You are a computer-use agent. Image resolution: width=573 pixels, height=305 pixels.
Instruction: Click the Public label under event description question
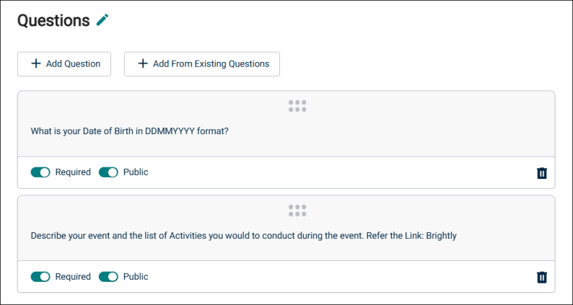click(x=136, y=276)
